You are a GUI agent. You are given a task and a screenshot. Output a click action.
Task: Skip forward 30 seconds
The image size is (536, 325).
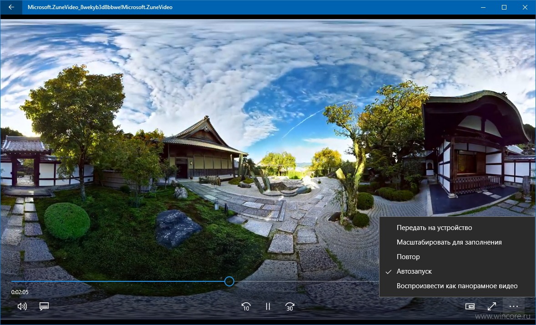coord(289,306)
